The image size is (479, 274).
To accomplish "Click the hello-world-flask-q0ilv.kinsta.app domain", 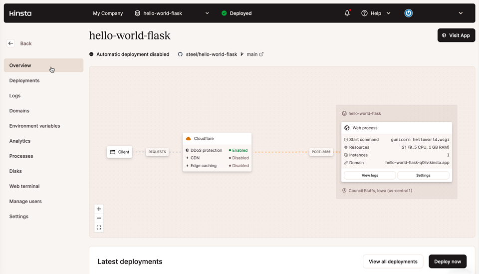I will 417,163.
